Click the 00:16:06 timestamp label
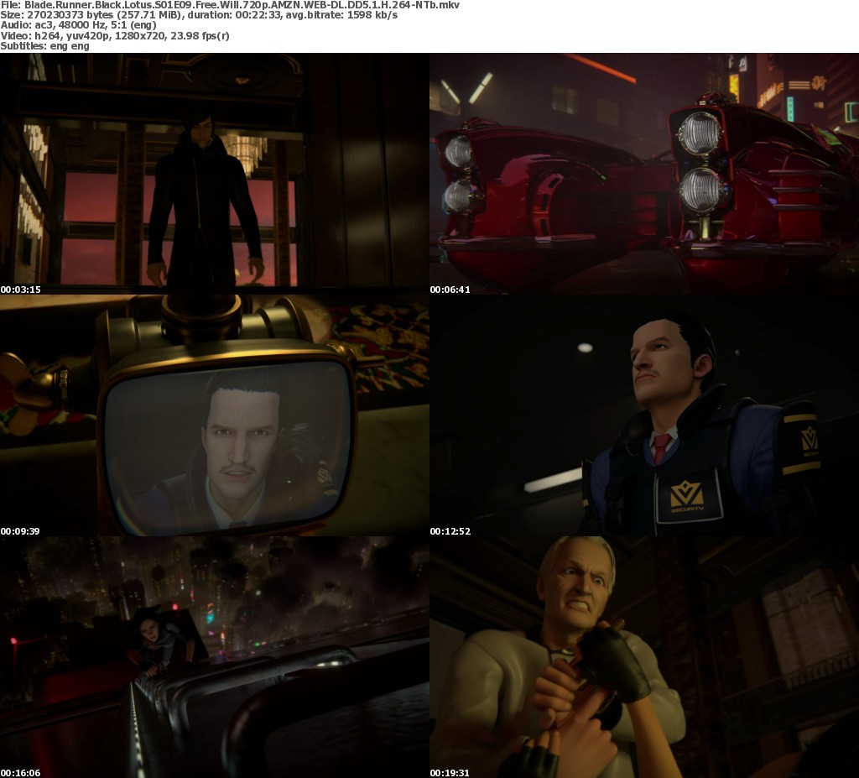Image resolution: width=859 pixels, height=778 pixels. tap(21, 772)
